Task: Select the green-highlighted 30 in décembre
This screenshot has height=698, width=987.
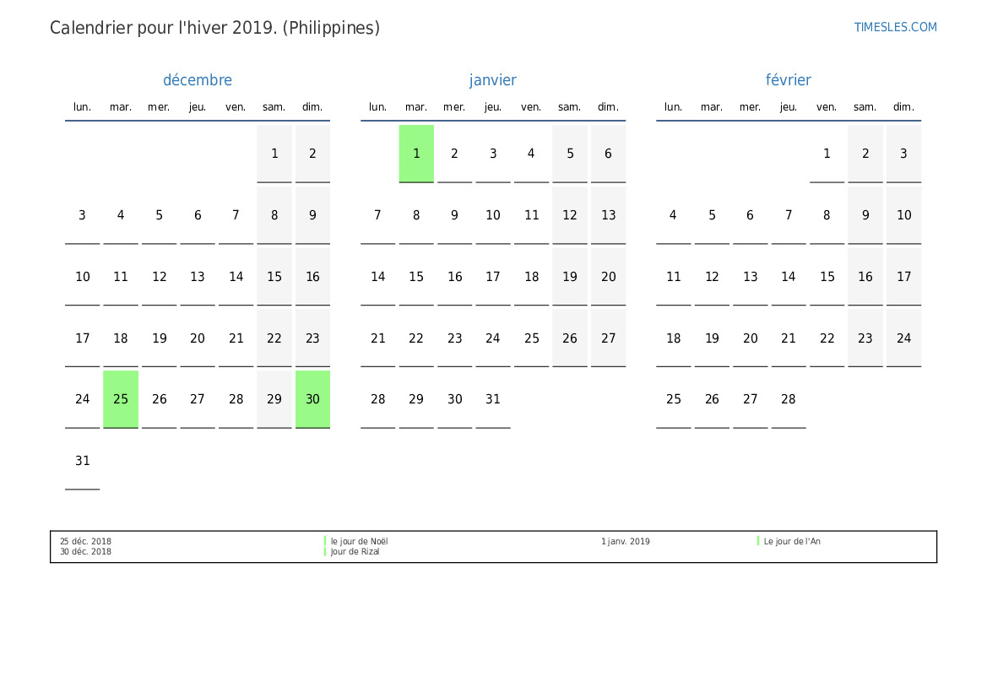Action: (312, 399)
